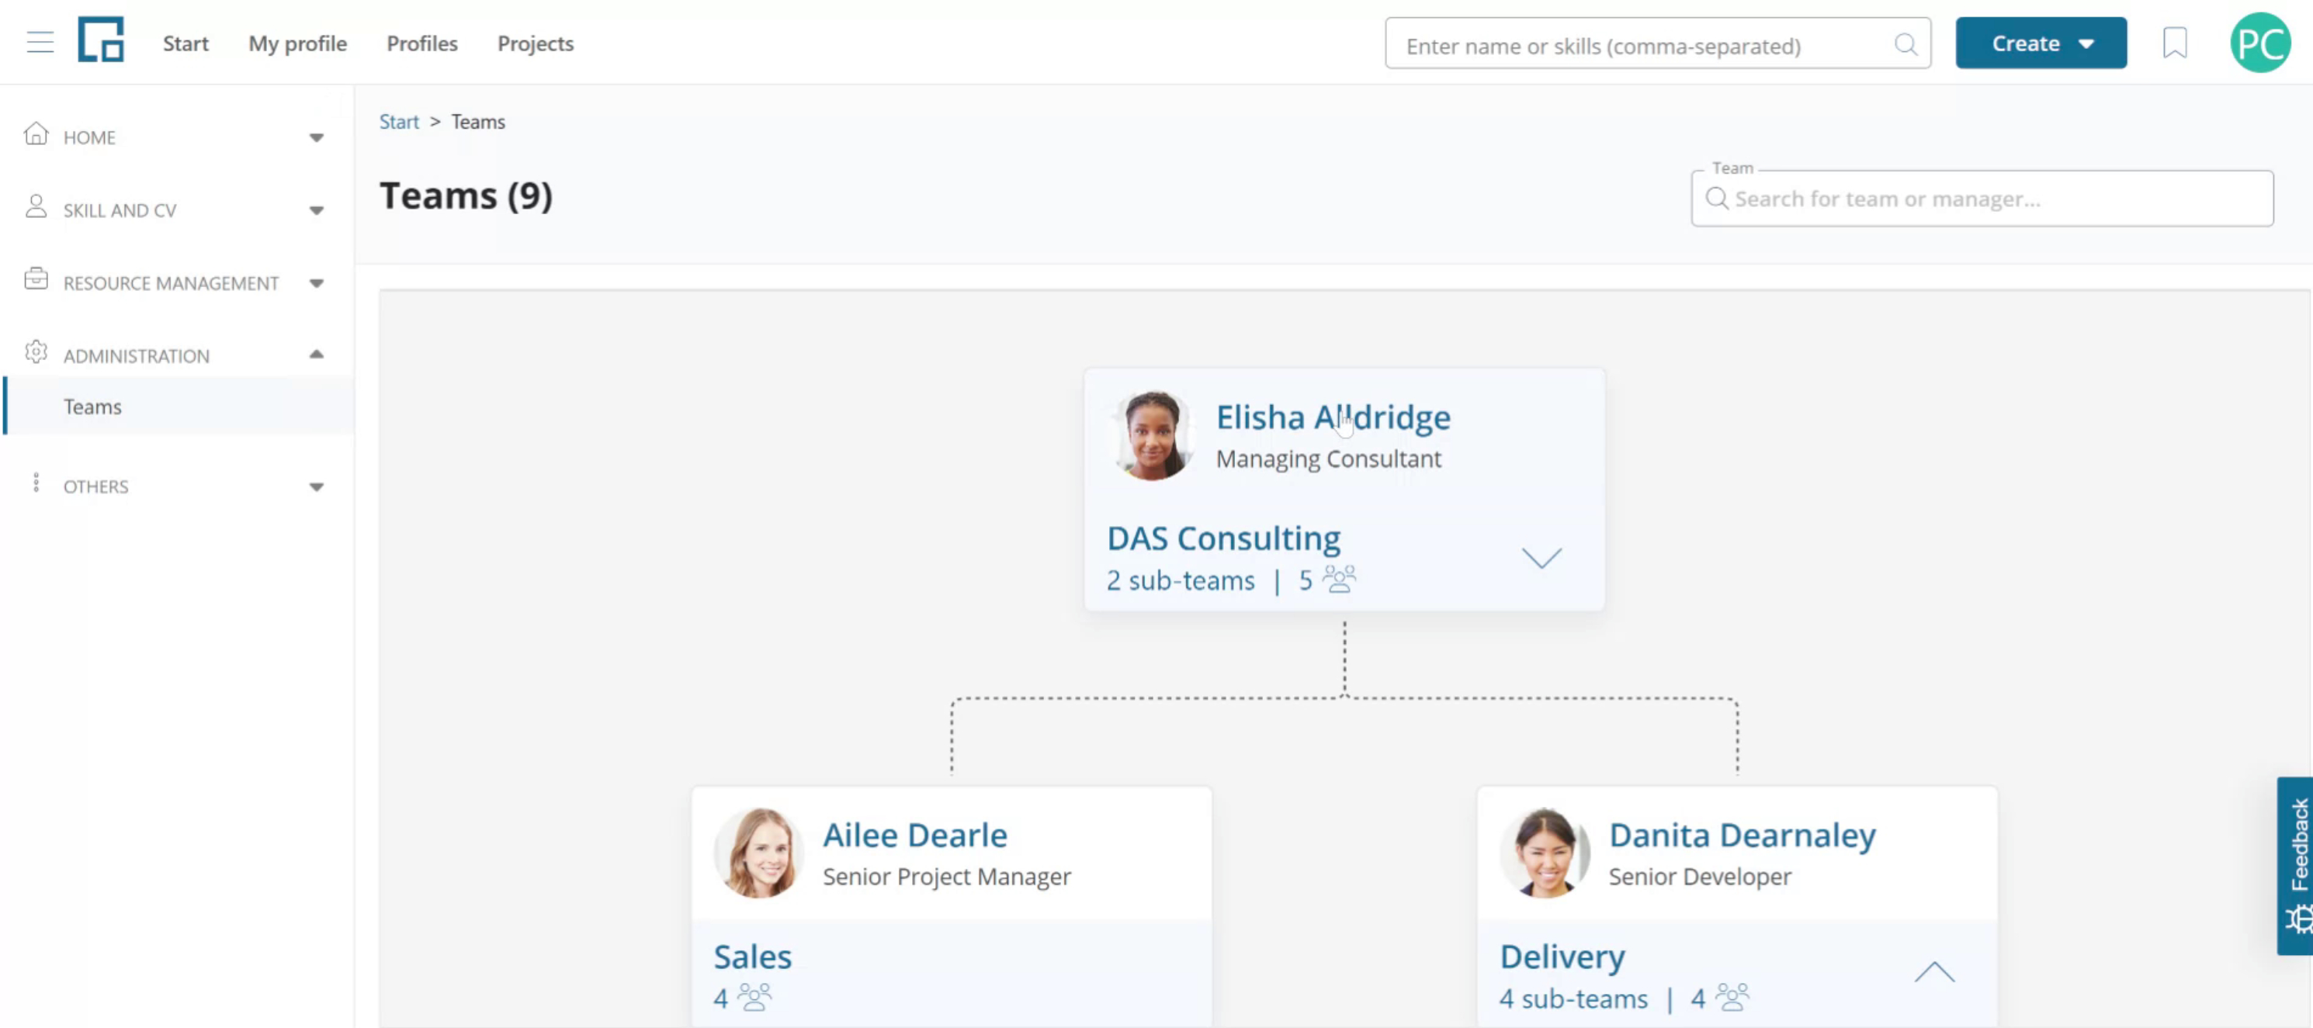Click Danita Dearnaley's profile photo
This screenshot has height=1028, width=2313.
click(1545, 853)
